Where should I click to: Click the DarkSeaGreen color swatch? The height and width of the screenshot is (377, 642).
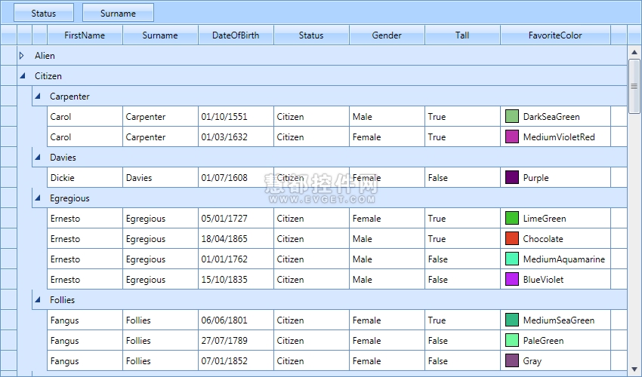click(x=512, y=116)
